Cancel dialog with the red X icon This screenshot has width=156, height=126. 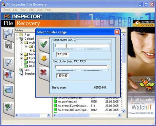tap(43, 72)
